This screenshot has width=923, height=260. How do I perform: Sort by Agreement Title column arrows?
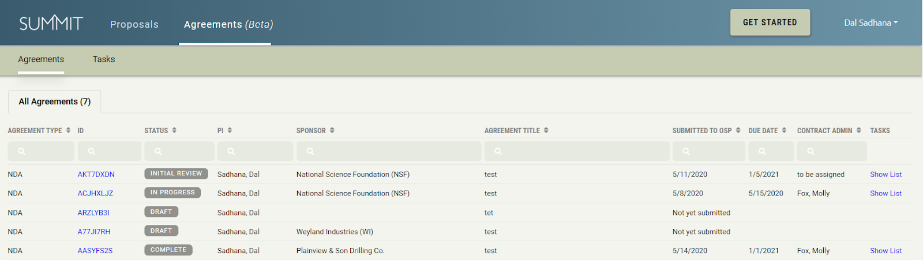546,130
